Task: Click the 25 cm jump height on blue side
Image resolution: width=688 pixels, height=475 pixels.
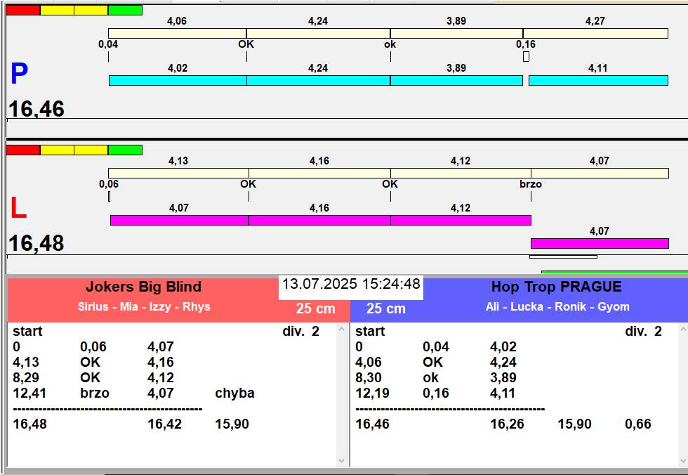Action: coord(385,308)
